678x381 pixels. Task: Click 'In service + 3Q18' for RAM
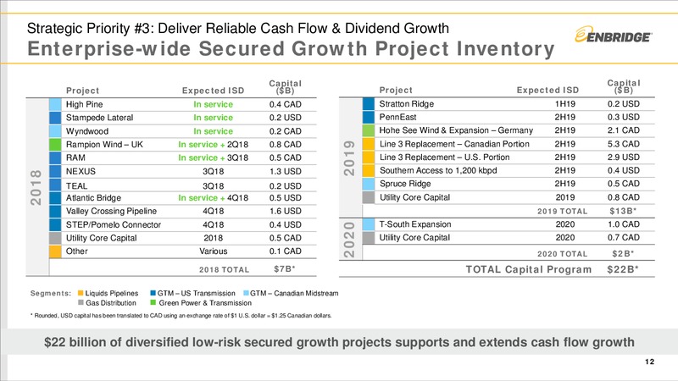tap(214, 158)
